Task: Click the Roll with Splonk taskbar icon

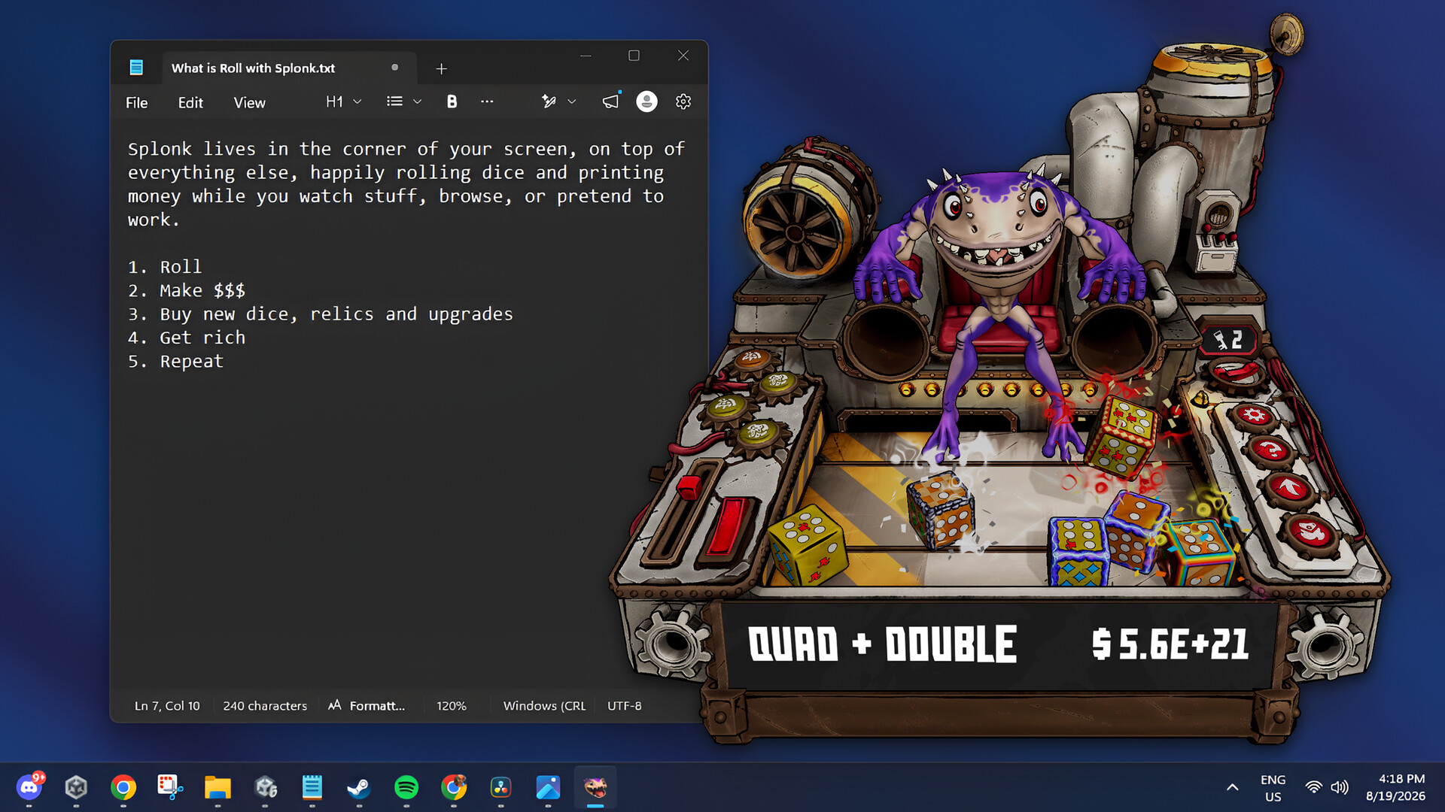Action: [595, 787]
